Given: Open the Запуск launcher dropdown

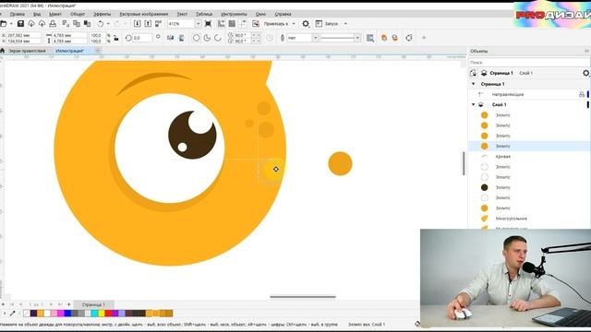Looking at the screenshot, I should coord(345,24).
